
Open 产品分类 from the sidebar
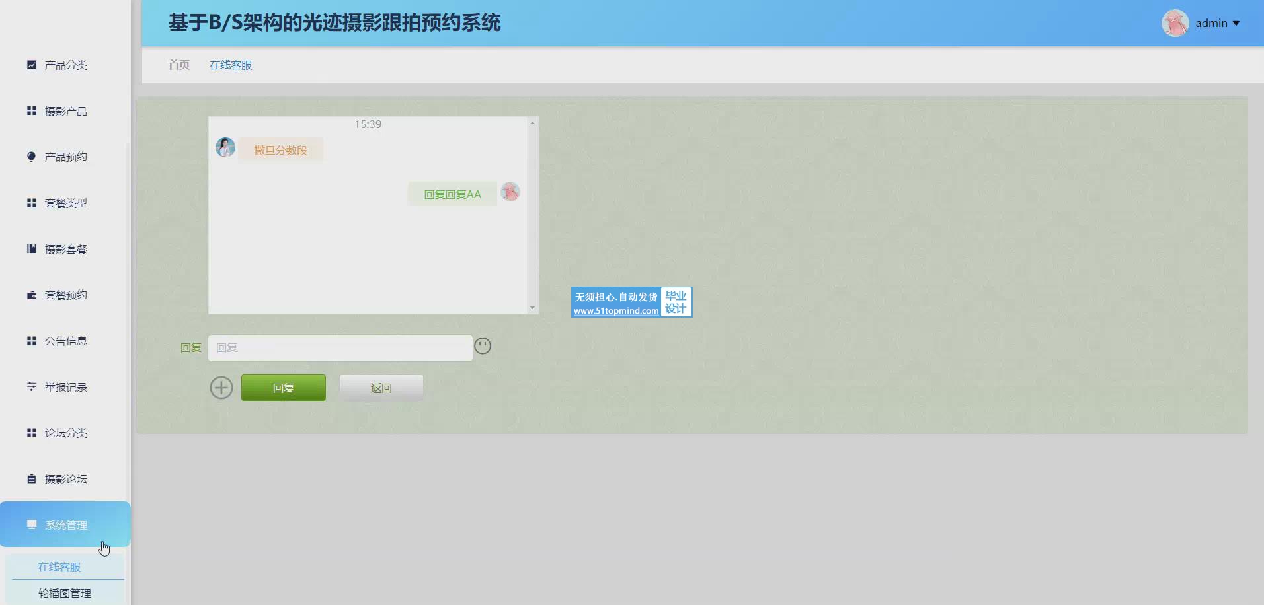pyautogui.click(x=65, y=65)
